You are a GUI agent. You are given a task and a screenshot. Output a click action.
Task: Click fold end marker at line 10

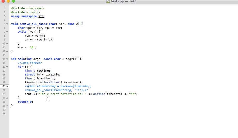coord(7,43)
